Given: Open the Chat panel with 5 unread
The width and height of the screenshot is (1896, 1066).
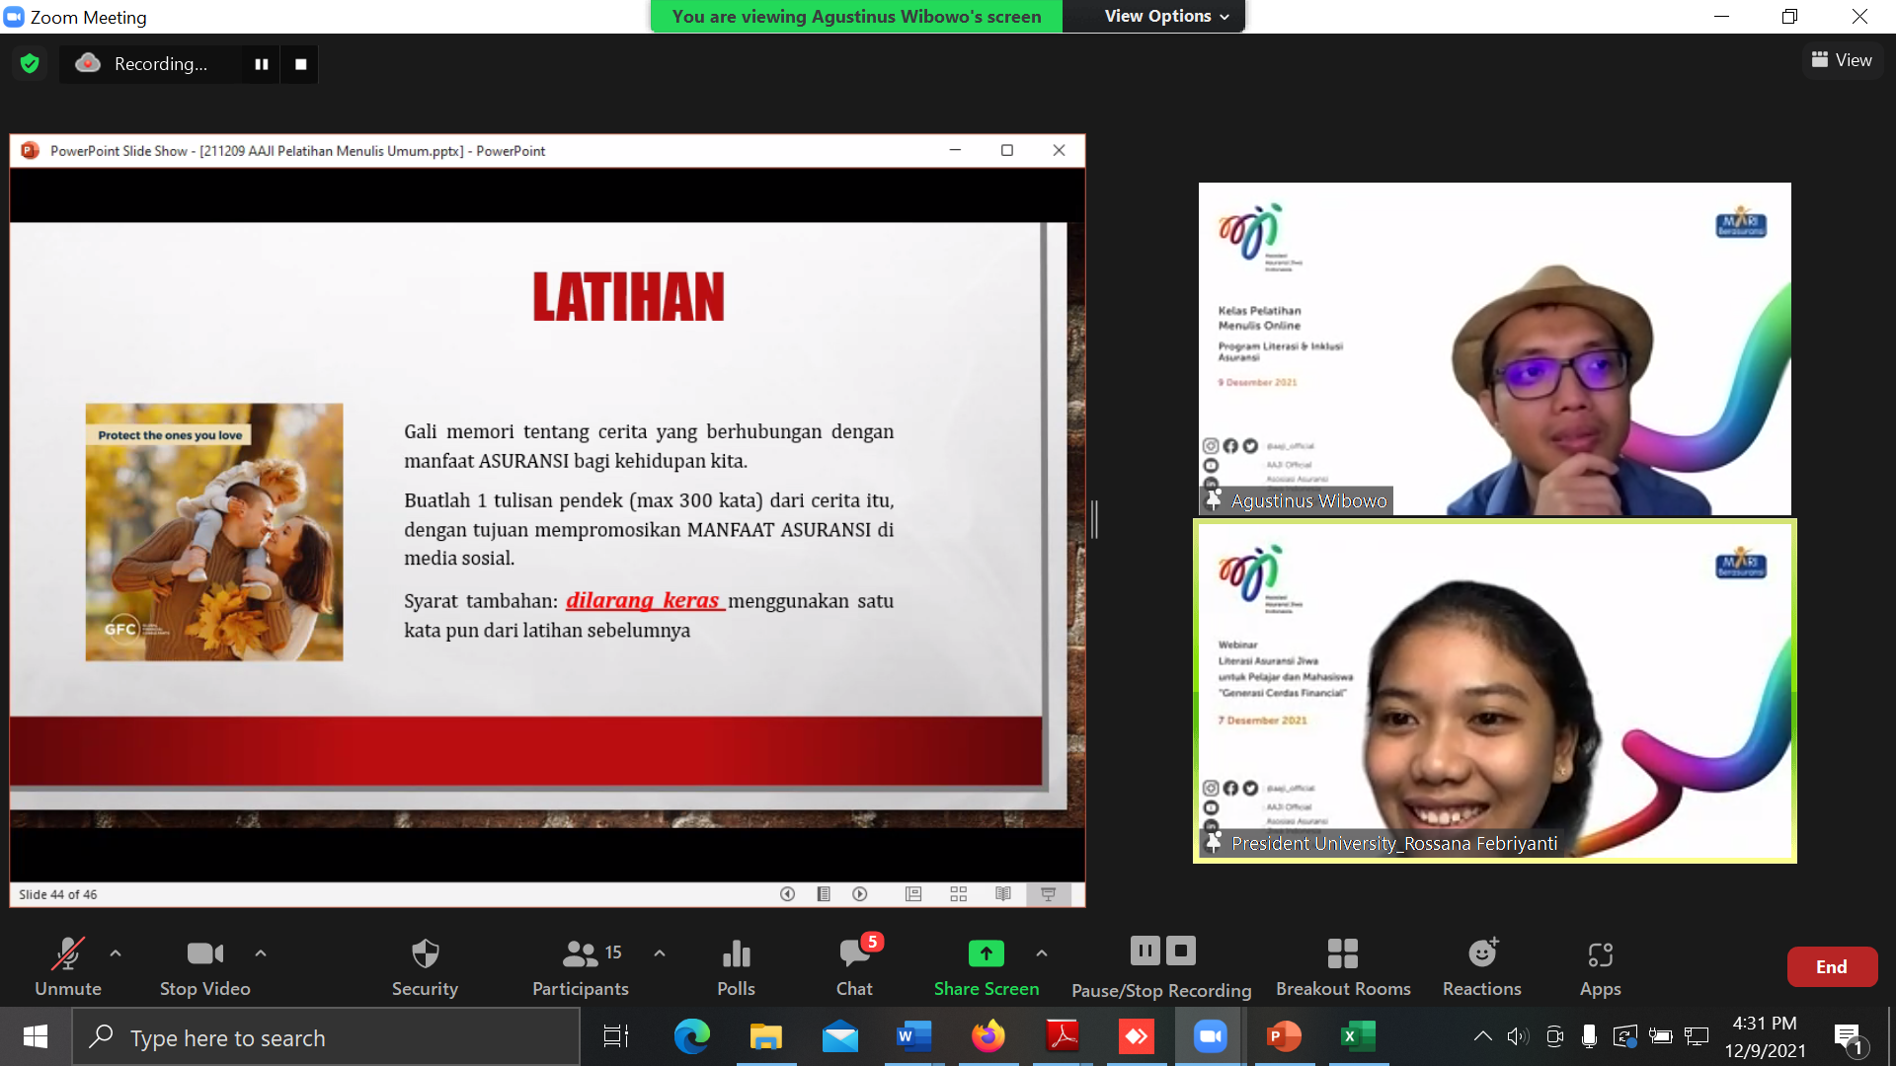Looking at the screenshot, I should (x=855, y=967).
